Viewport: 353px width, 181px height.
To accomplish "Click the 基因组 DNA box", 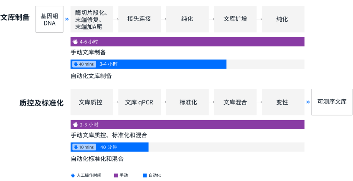I will point(49,19).
